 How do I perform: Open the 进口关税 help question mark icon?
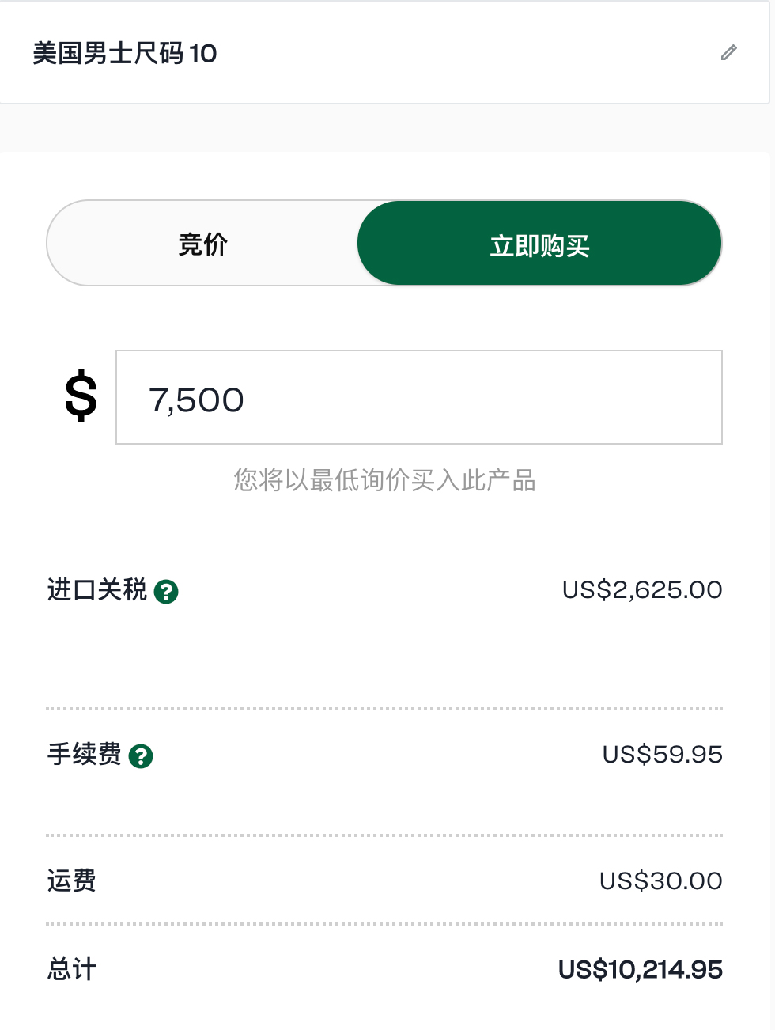click(x=166, y=592)
